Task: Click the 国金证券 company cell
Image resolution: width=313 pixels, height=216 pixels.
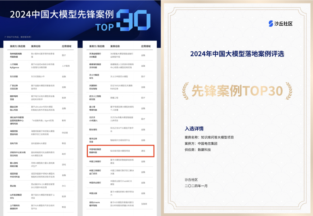Action: point(14,108)
